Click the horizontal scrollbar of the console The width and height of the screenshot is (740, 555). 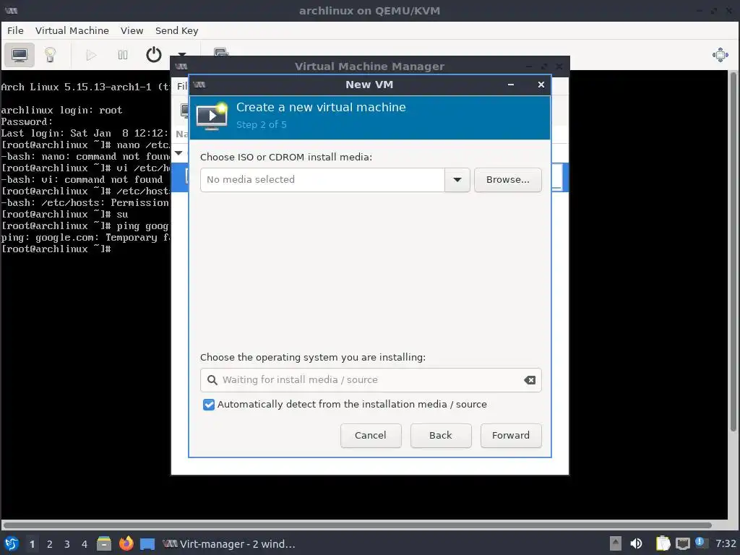[x=357, y=525]
